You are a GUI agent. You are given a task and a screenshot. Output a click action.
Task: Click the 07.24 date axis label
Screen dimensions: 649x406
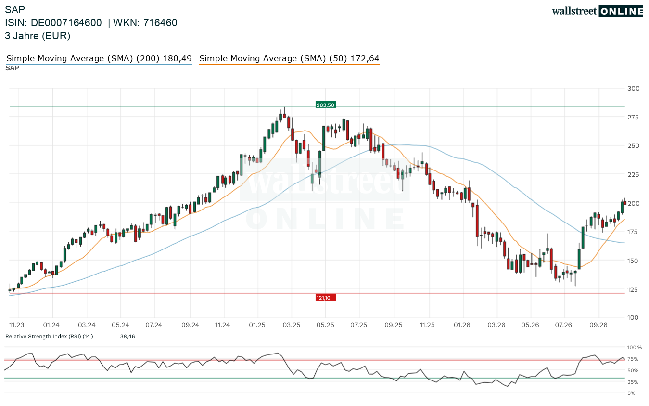click(x=155, y=325)
